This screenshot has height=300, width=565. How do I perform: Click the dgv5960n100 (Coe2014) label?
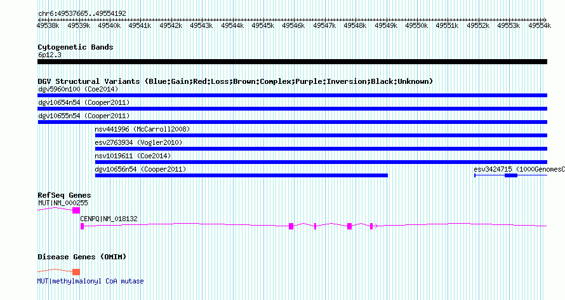78,89
